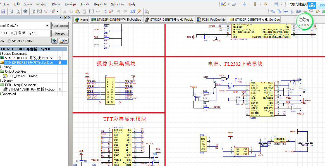Image resolution: width=325 pixels, height=166 pixels.
Task: Click the Workspace button
Action: click(x=60, y=26)
